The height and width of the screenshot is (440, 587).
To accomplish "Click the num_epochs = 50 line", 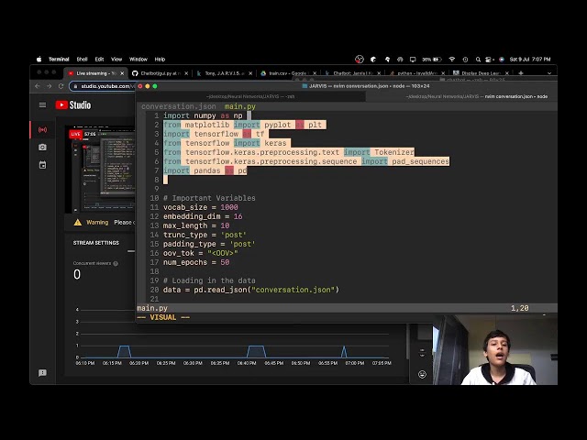I will point(196,263).
